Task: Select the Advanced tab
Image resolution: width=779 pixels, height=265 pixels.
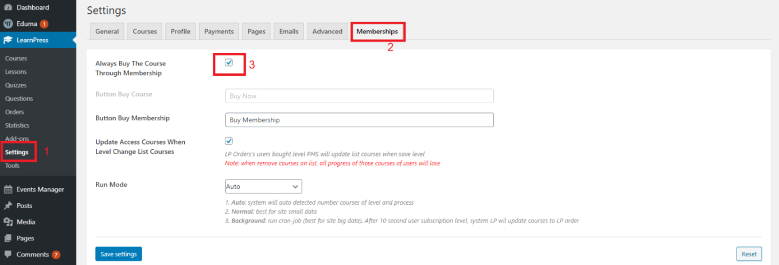Action: (328, 32)
